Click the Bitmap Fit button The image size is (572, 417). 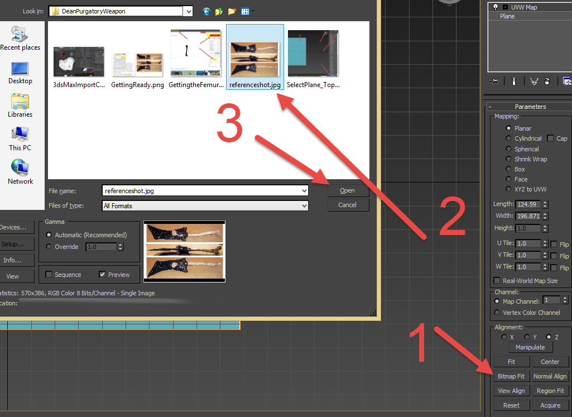(511, 376)
